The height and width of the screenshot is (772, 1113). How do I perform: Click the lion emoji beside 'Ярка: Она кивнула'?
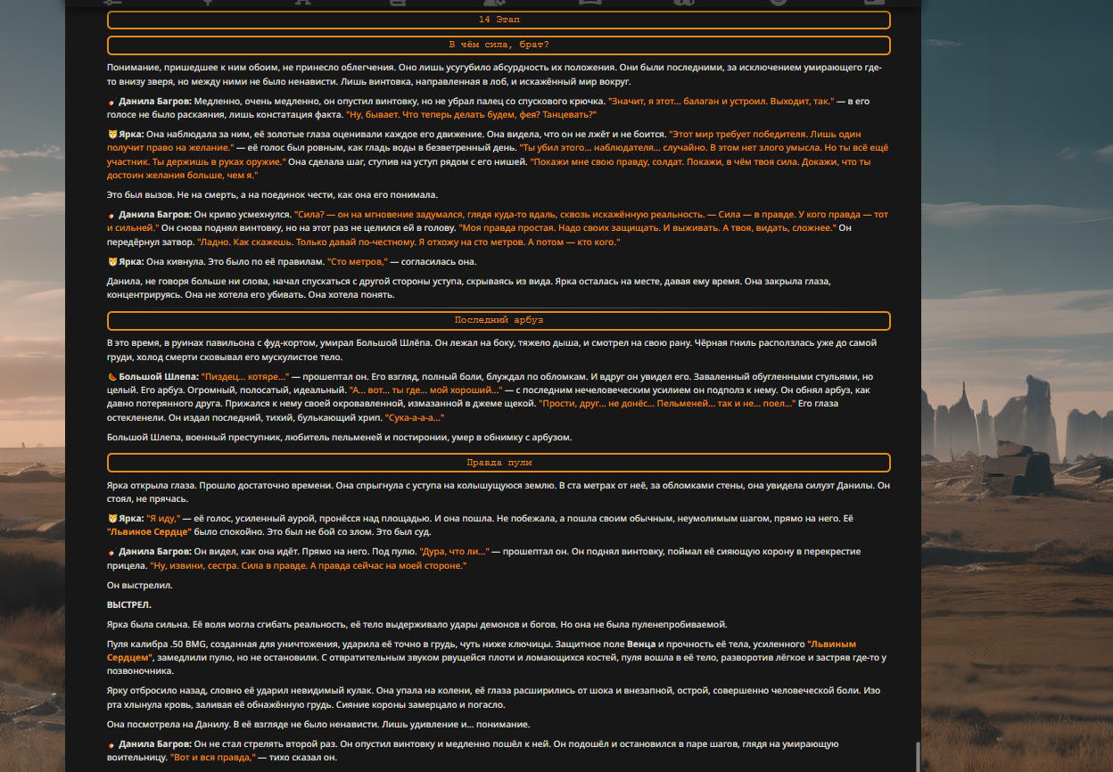(111, 261)
